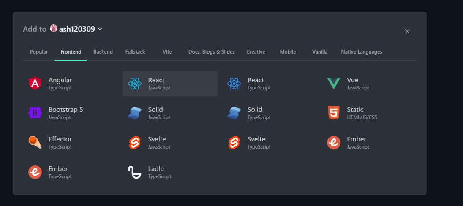Expand the ash120309 account dropdown chevron
Image resolution: width=463 pixels, height=206 pixels.
[x=100, y=29]
